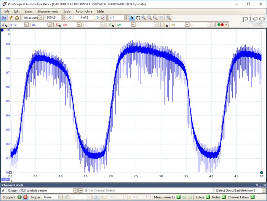267x201 pixels.
Task: Open Channel A options button
Action: [x=5, y=25]
